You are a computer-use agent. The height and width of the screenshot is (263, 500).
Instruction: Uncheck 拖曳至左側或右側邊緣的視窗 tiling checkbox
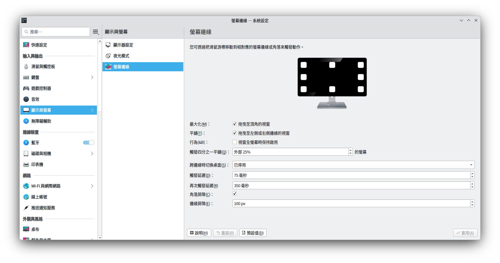(235, 133)
